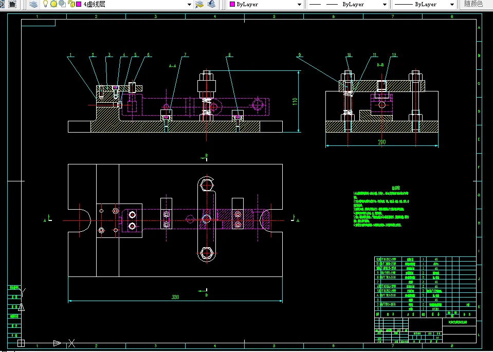Click section marker A right of plan view

[298, 220]
